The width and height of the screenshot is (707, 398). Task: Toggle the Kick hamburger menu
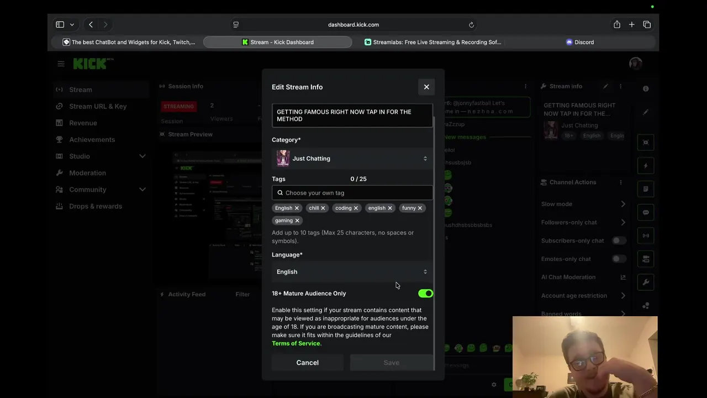pyautogui.click(x=61, y=64)
